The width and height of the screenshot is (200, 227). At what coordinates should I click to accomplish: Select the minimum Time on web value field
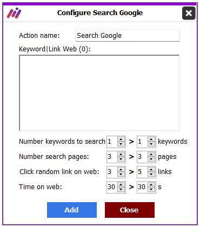coord(112,187)
